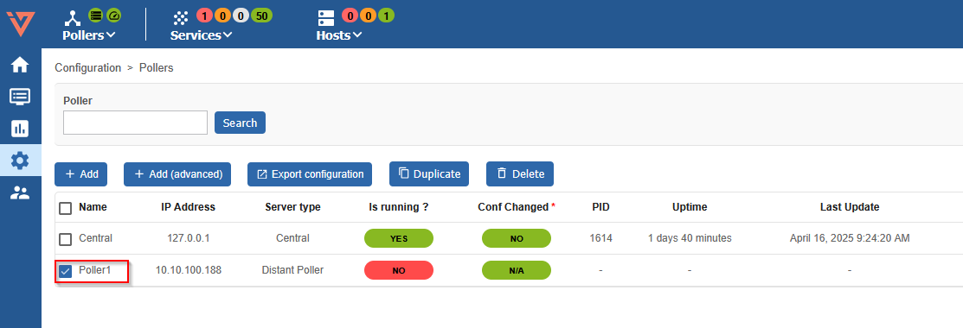This screenshot has width=963, height=328.
Task: Click the Delete button
Action: (x=520, y=174)
